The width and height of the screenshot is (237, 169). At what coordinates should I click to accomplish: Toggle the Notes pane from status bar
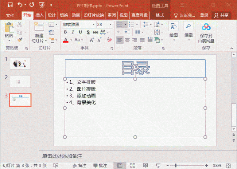pos(79,165)
